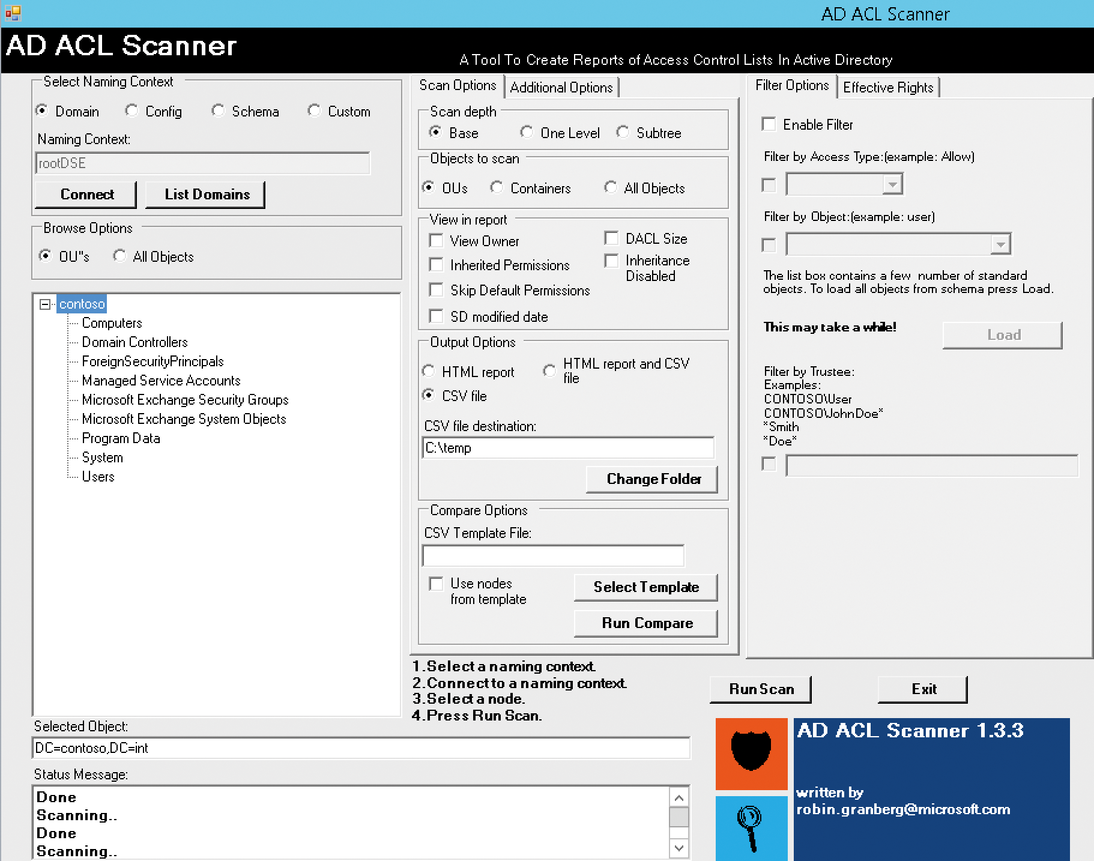Click the application icon in the title bar
This screenshot has height=861, width=1094.
[x=12, y=13]
